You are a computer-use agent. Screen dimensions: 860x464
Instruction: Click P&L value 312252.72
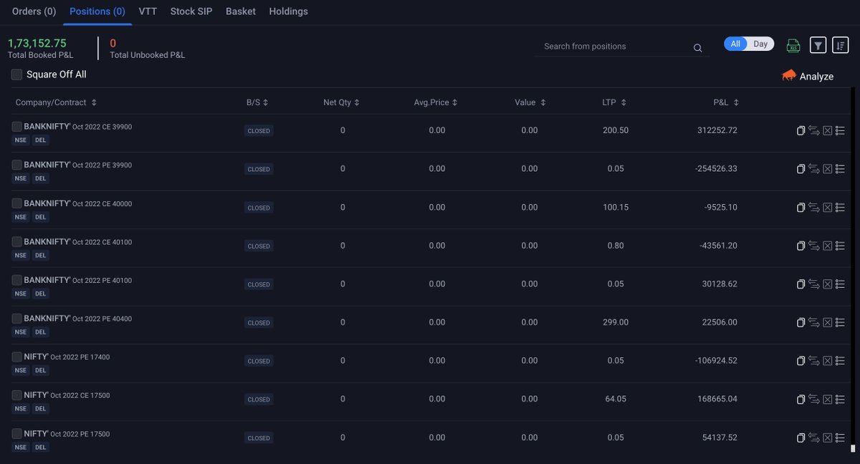(717, 130)
